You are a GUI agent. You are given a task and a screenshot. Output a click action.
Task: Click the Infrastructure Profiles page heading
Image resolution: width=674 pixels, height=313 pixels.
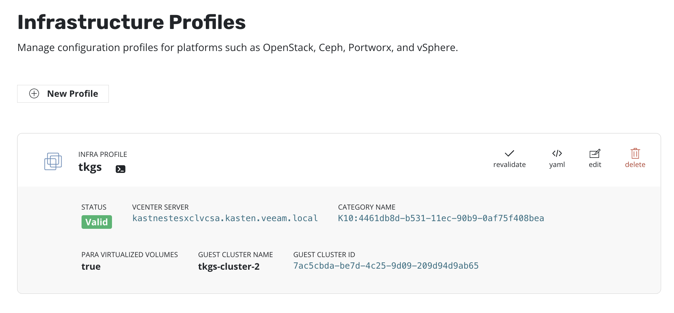[x=132, y=22]
